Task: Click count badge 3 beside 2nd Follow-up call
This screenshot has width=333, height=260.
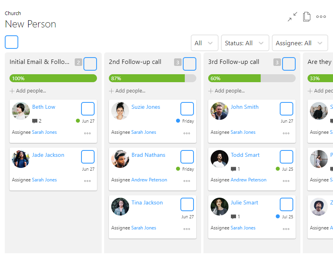Action: pyautogui.click(x=178, y=62)
